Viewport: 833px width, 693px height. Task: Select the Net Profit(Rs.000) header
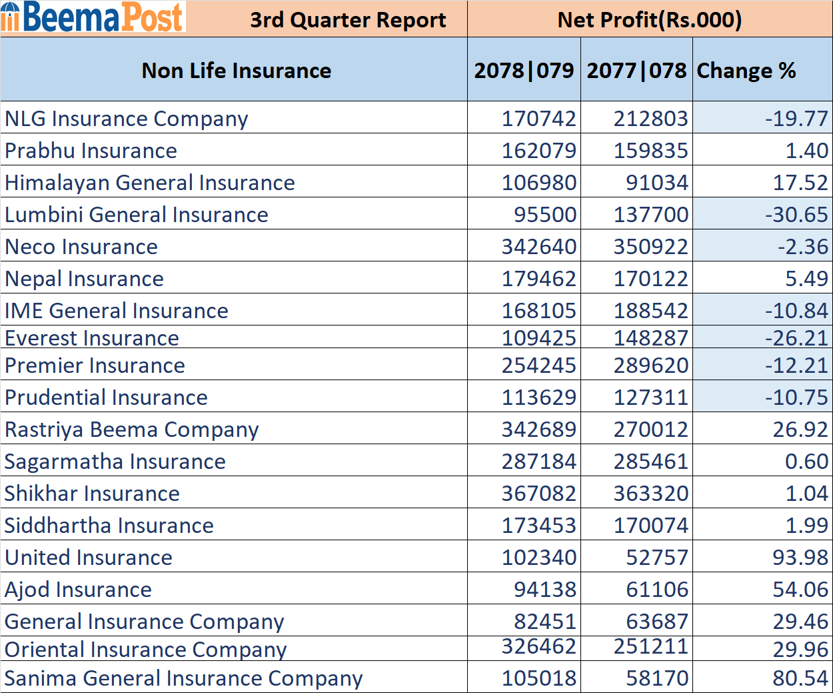click(x=649, y=20)
